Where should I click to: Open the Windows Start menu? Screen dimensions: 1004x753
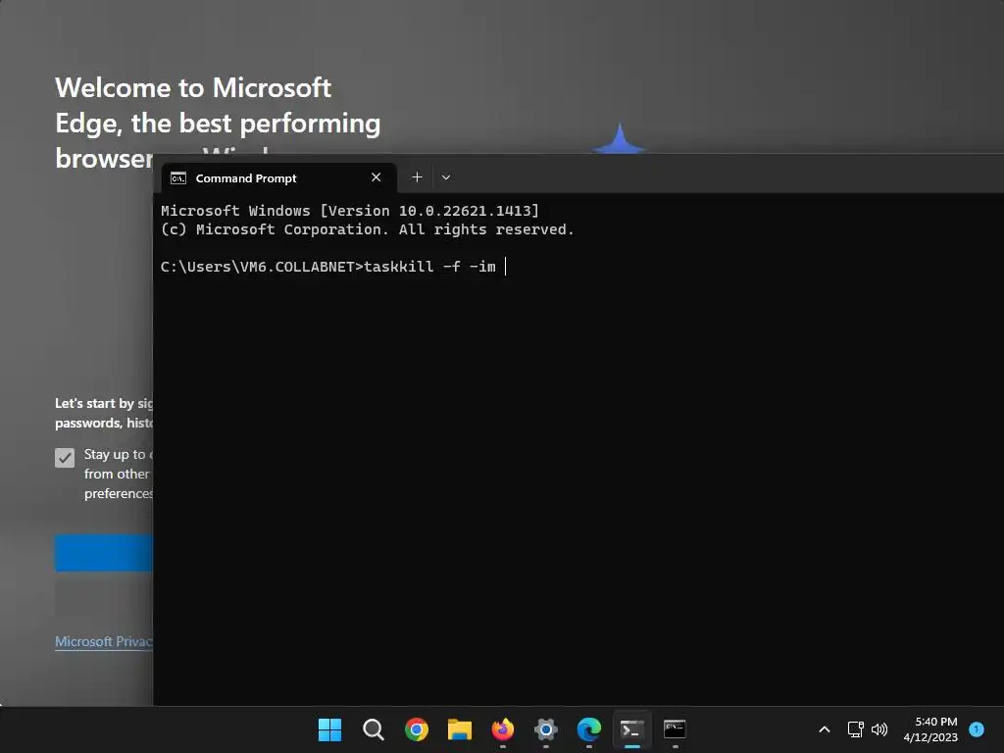click(329, 729)
